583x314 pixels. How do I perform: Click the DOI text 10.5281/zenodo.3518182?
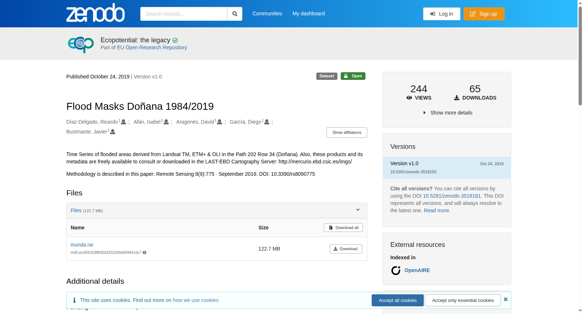coord(413,172)
